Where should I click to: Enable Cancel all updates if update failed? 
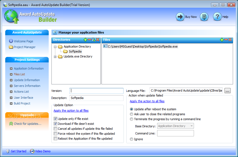55,129
